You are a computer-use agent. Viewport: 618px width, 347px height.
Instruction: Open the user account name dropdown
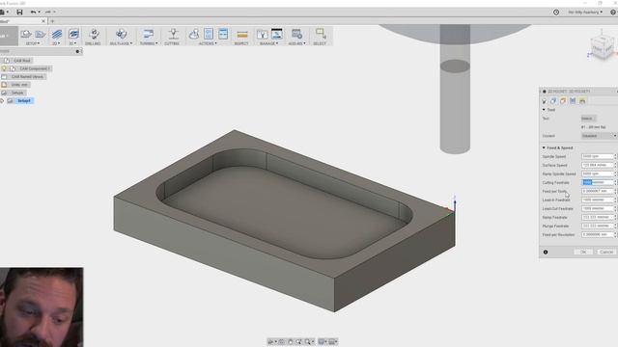585,13
